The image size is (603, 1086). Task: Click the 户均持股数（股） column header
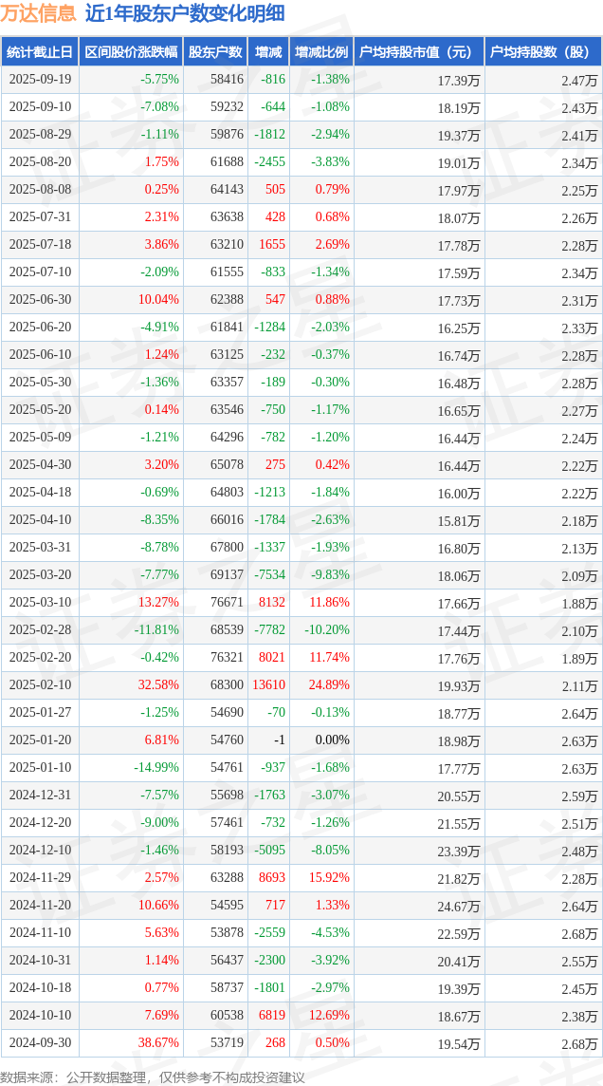pyautogui.click(x=543, y=52)
